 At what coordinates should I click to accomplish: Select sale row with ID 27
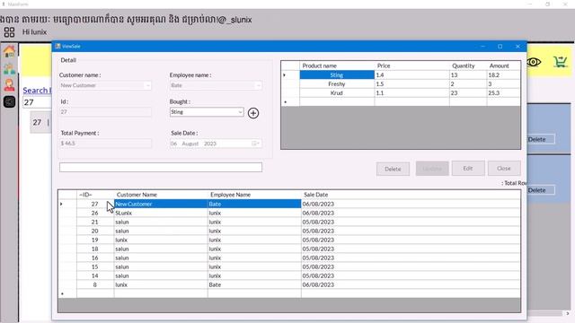point(289,204)
